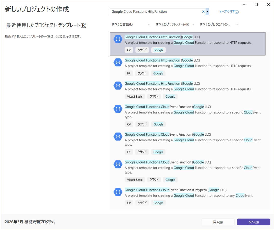Clear search text with the X icon
The image size is (275, 230).
point(203,11)
